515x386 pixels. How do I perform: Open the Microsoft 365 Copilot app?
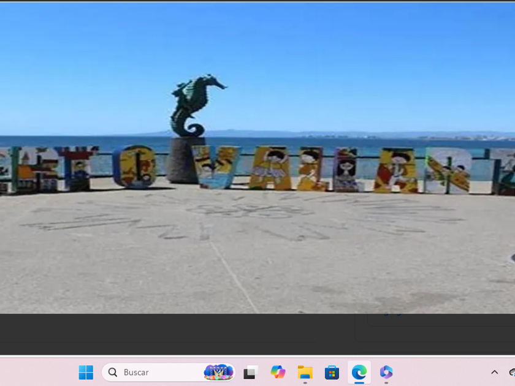pos(386,372)
